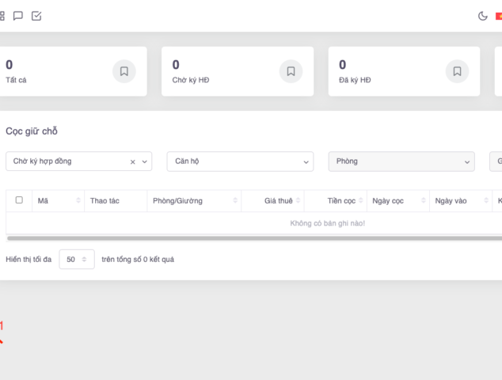
Task: Open the Căn hộ dropdown
Action: pos(240,161)
